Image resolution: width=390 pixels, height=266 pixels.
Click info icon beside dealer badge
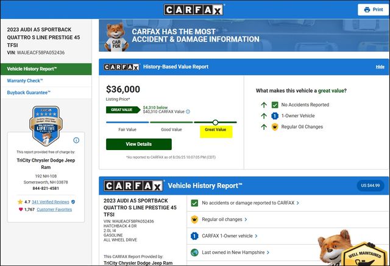point(76,140)
